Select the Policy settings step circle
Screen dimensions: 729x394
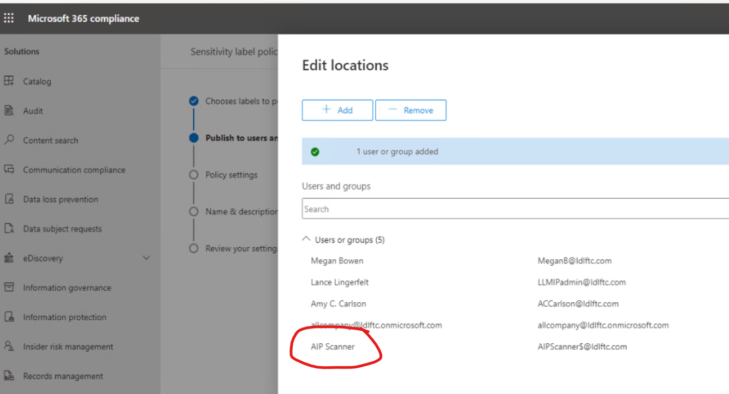(194, 175)
